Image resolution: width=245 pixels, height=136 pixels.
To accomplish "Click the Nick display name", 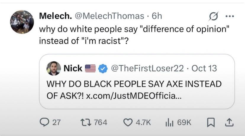I will tap(73, 69).
